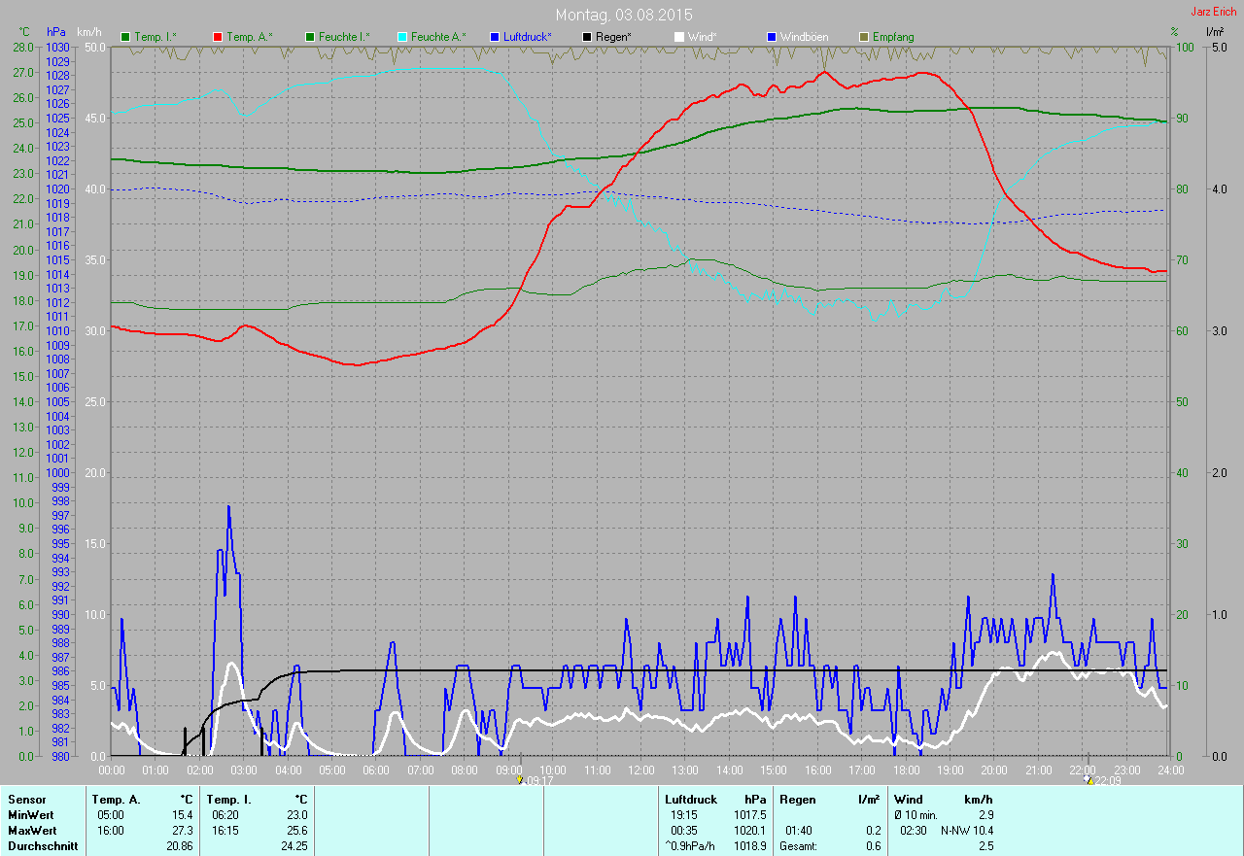Click minimum indoor temperature value 23.0
This screenshot has width=1244, height=856.
point(296,815)
